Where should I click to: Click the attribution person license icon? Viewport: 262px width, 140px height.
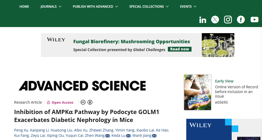point(90,102)
